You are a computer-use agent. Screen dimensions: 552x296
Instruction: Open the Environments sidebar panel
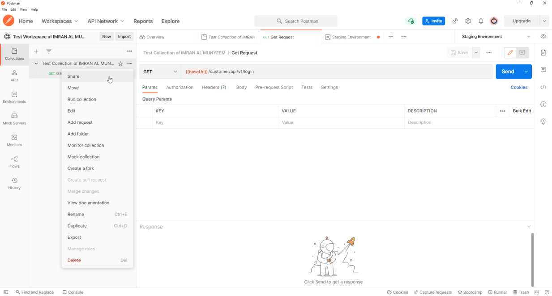(x=14, y=97)
